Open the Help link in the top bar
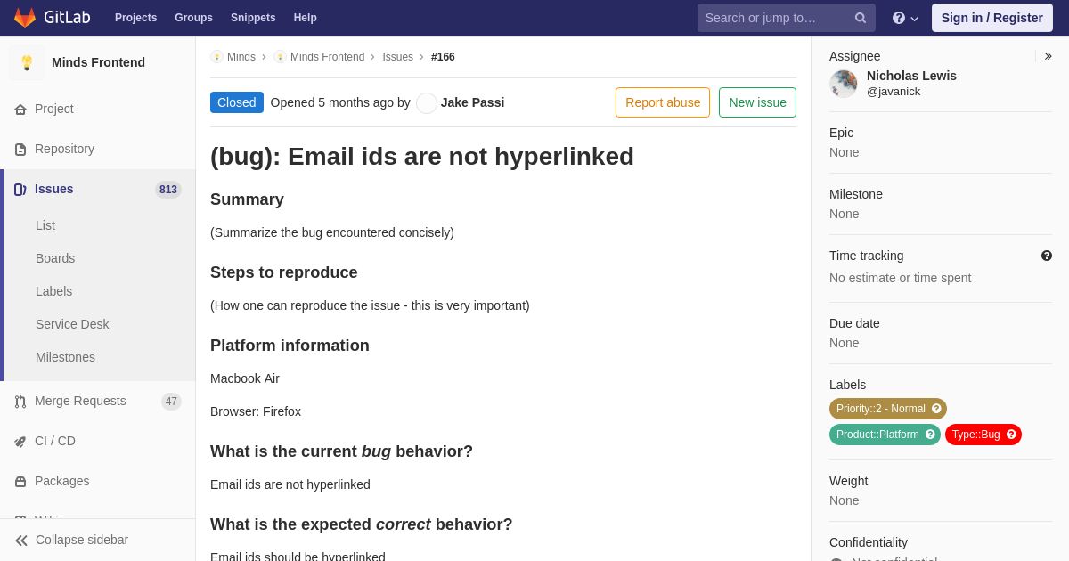 click(x=306, y=18)
